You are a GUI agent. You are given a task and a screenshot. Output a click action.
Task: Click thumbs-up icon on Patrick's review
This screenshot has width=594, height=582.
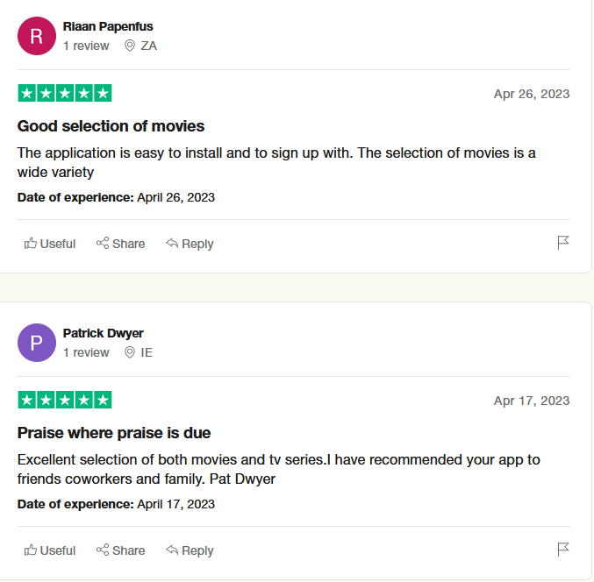31,550
